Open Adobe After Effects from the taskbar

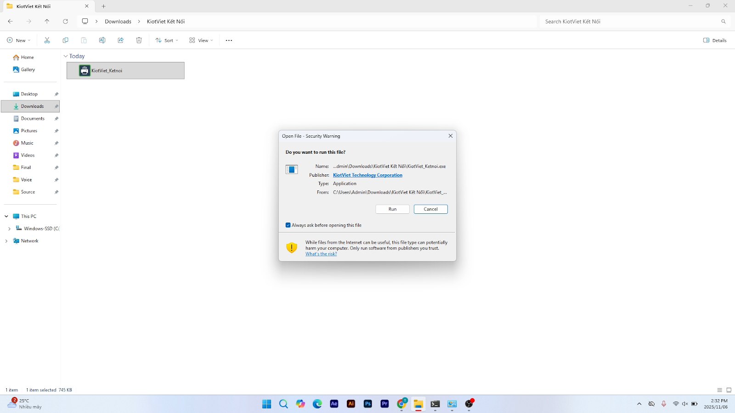click(x=334, y=404)
